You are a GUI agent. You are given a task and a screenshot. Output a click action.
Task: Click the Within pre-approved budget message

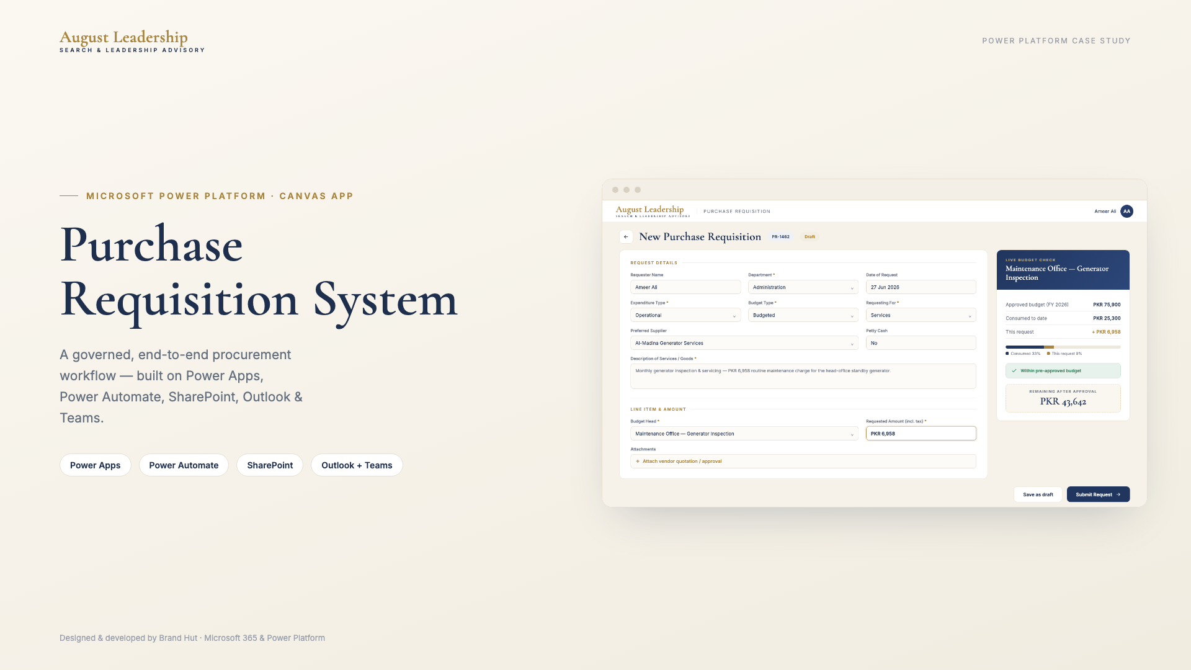tap(1063, 370)
